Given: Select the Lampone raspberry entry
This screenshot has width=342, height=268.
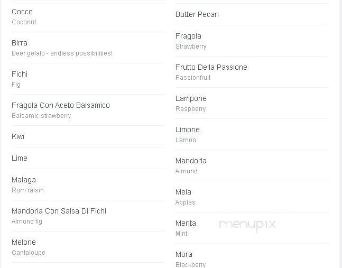Looking at the screenshot, I should (252, 104).
